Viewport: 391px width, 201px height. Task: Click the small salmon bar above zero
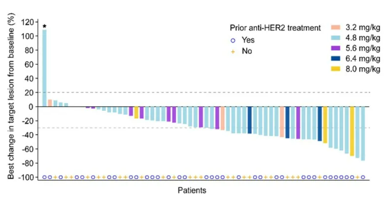(50, 103)
